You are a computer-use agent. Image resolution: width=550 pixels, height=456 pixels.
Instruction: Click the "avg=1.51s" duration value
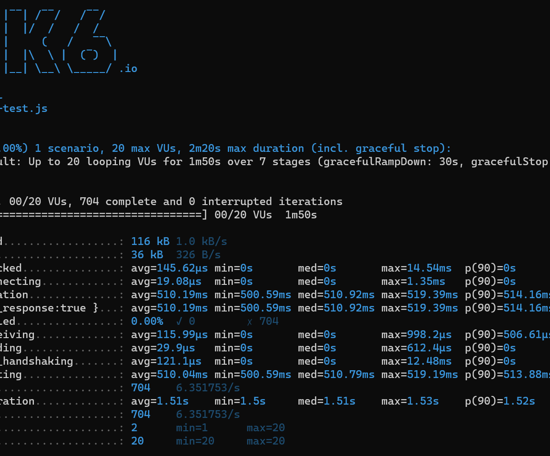[x=159, y=401]
